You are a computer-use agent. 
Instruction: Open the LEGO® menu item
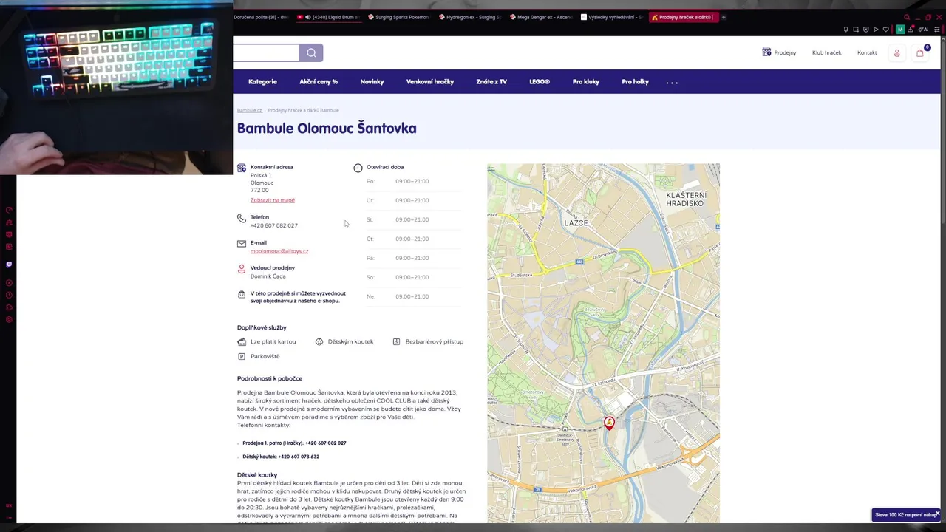point(540,82)
